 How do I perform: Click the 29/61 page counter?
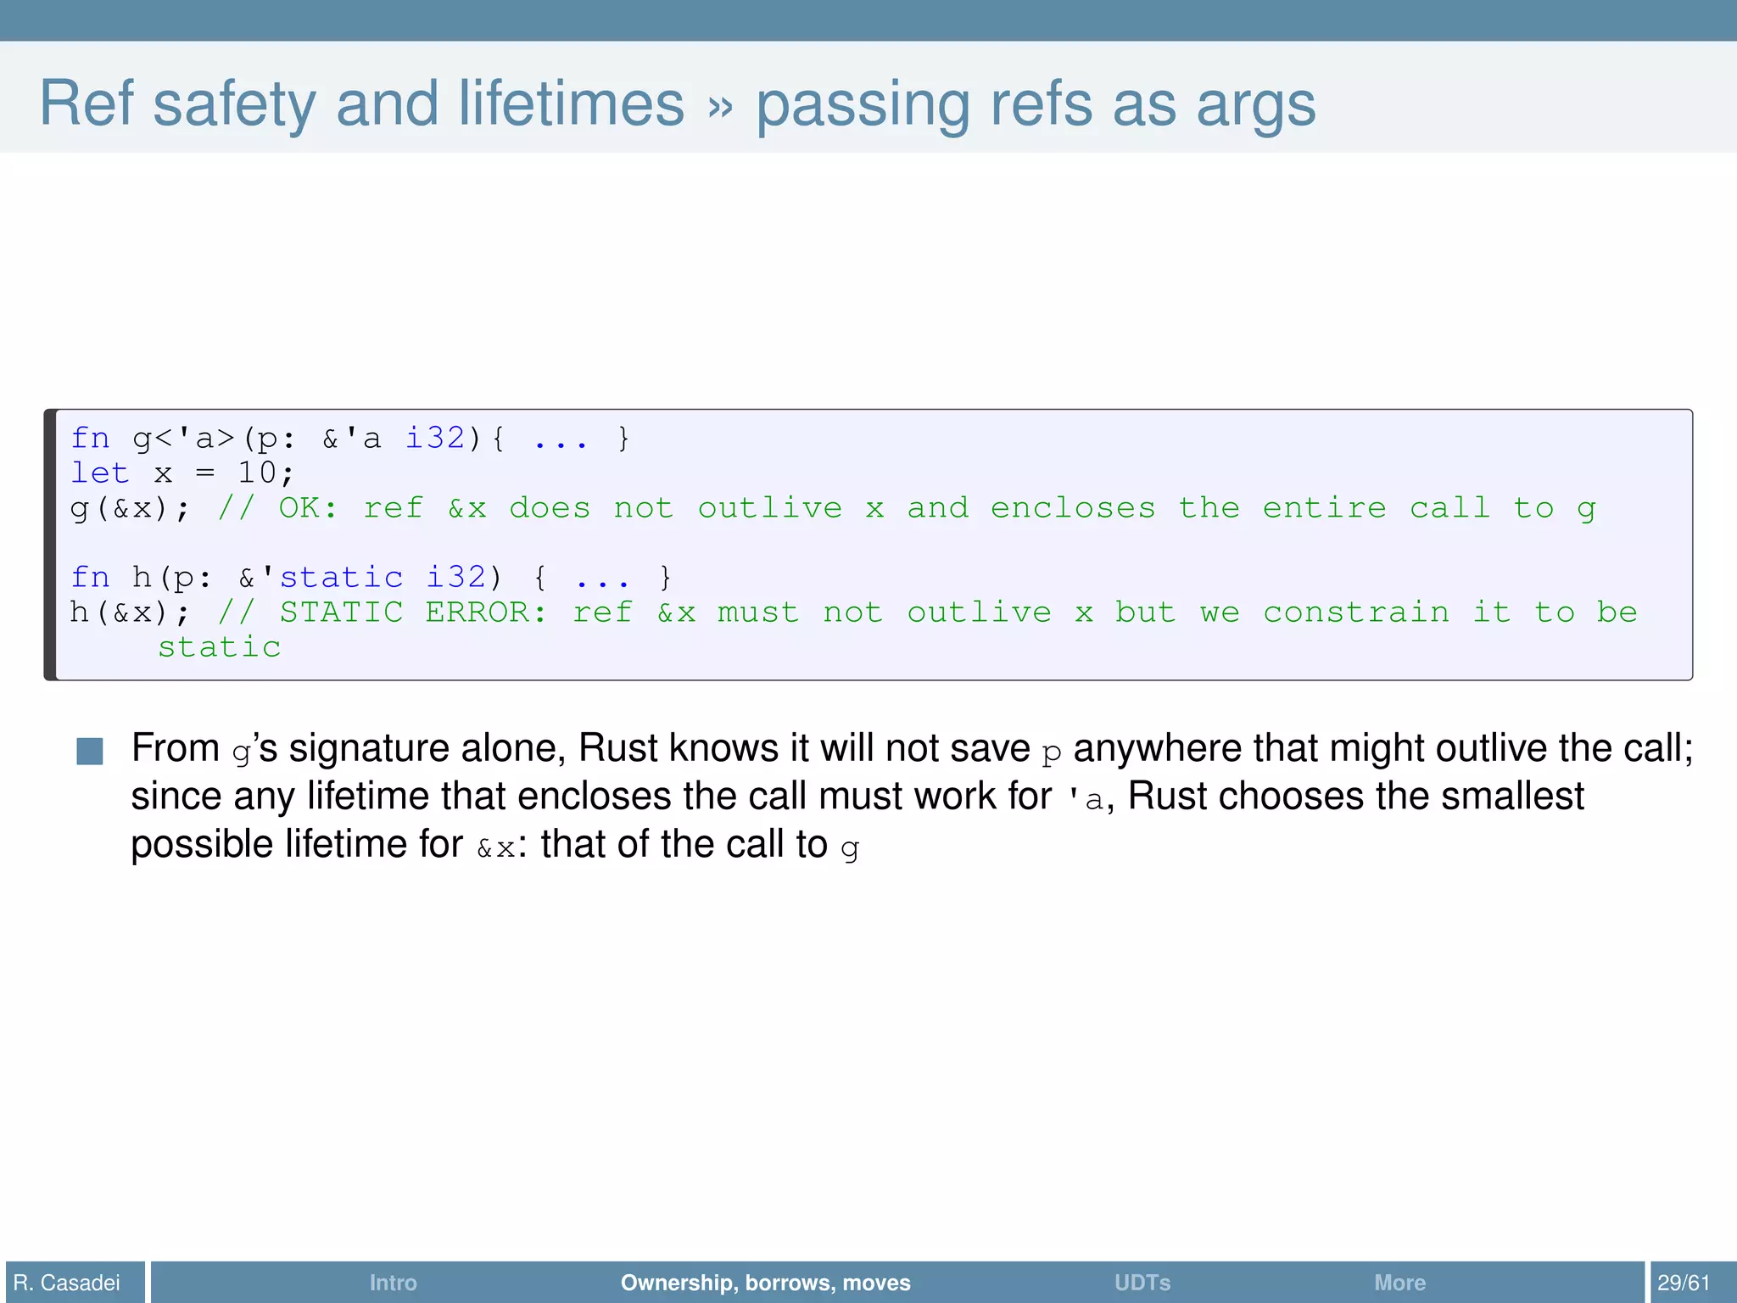[x=1684, y=1283]
